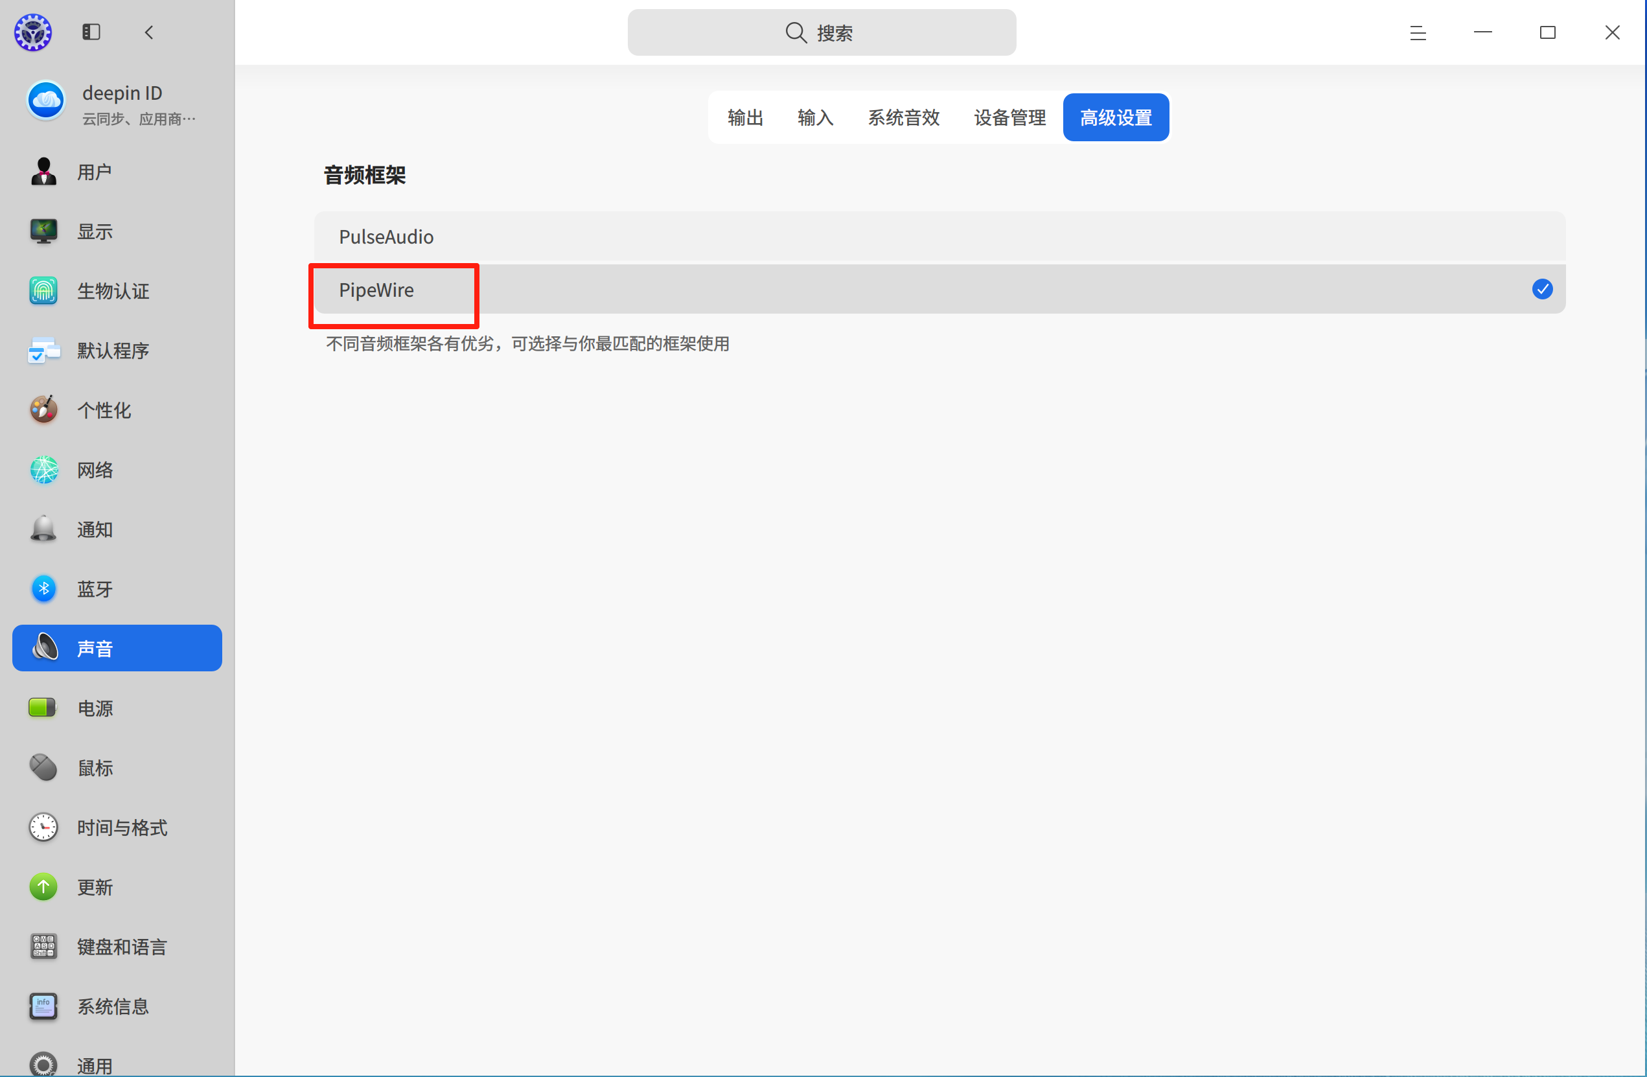Viewport: 1647px width, 1077px height.
Task: Open the 键盘和语言 settings
Action: (x=117, y=947)
